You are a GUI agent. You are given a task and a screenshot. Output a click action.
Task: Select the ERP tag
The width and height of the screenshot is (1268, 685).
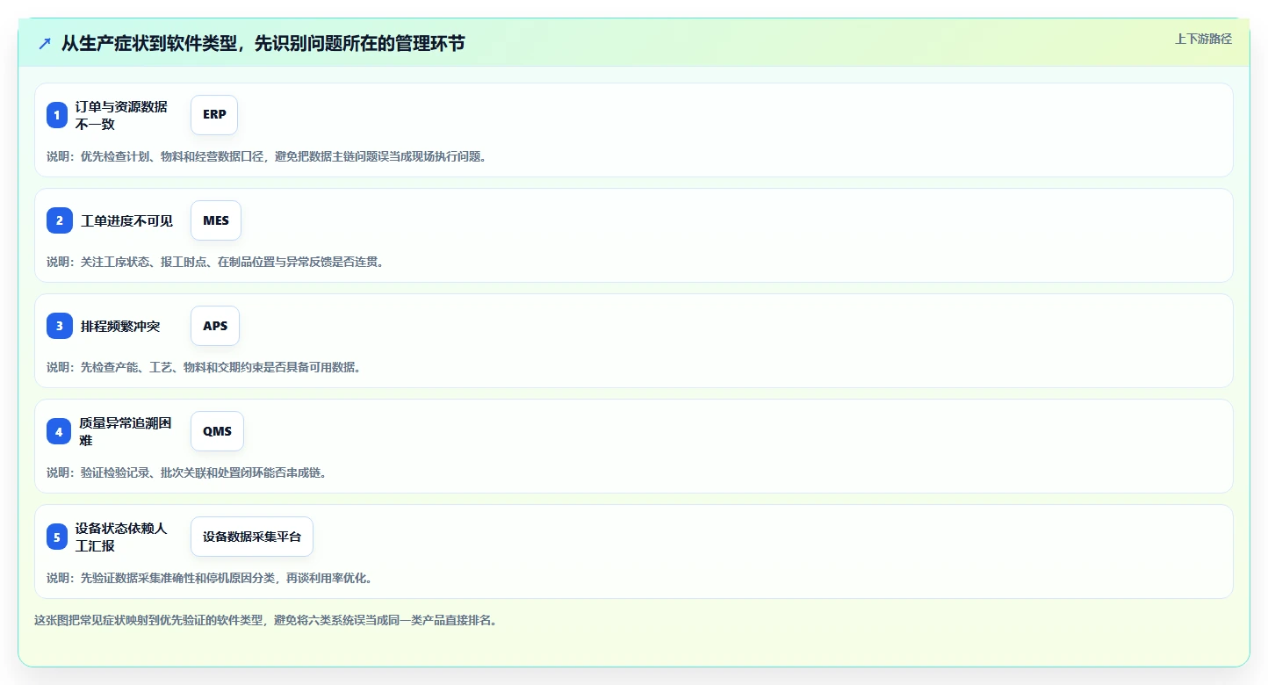214,115
